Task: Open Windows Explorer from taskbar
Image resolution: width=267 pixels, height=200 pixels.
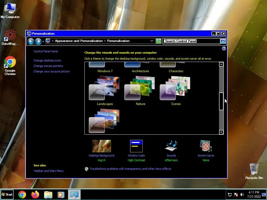Action: (x=48, y=195)
